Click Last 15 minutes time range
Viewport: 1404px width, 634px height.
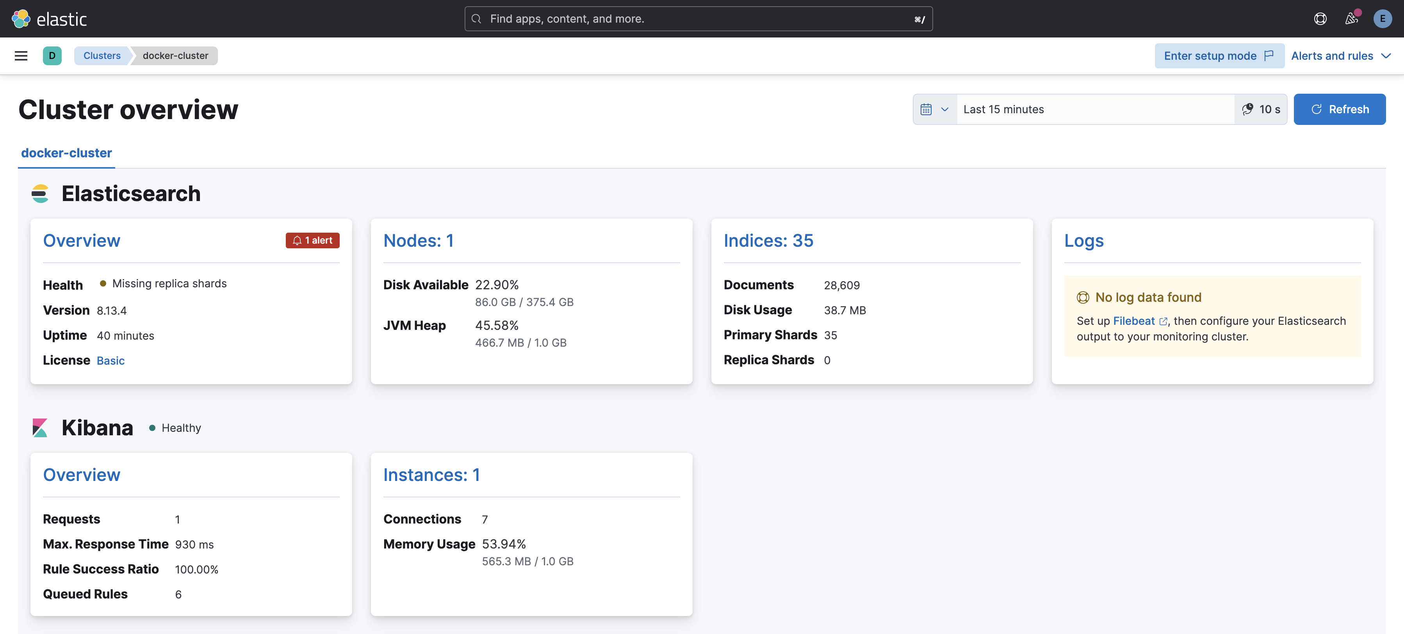click(1095, 109)
